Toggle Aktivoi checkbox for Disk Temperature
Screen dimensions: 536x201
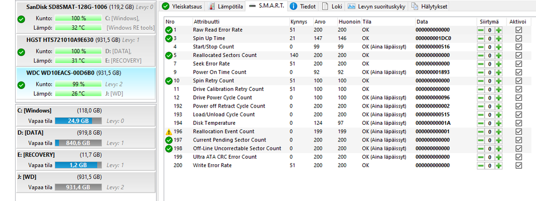[x=519, y=123]
